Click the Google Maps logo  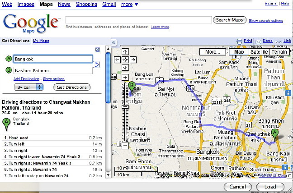31,23
